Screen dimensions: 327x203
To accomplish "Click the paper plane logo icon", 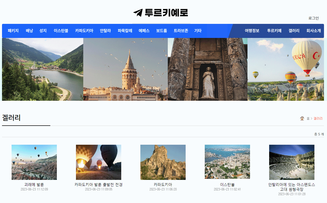I will [138, 13].
